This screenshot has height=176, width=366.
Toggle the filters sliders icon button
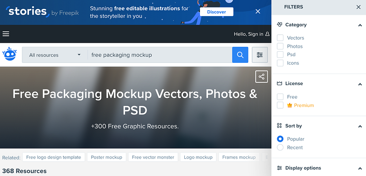260,55
